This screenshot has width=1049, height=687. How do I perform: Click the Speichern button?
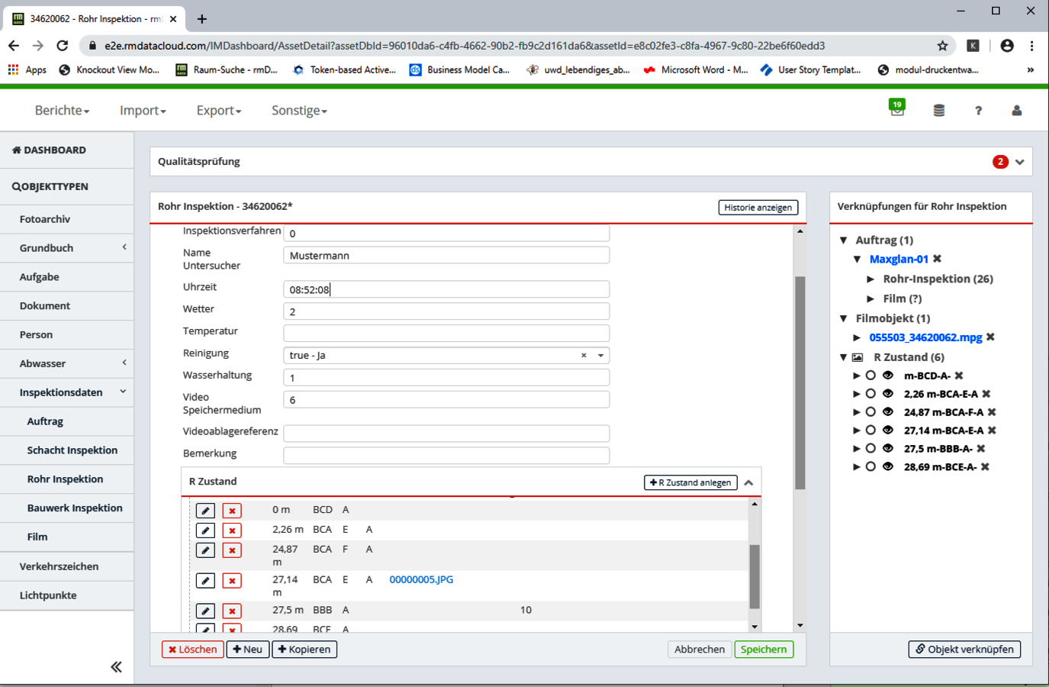click(763, 650)
